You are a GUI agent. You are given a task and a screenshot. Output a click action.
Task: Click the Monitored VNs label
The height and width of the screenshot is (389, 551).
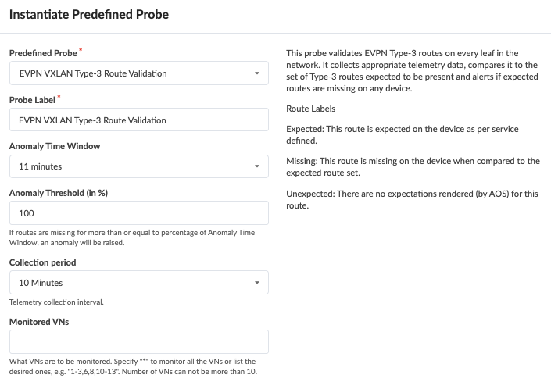(38, 321)
